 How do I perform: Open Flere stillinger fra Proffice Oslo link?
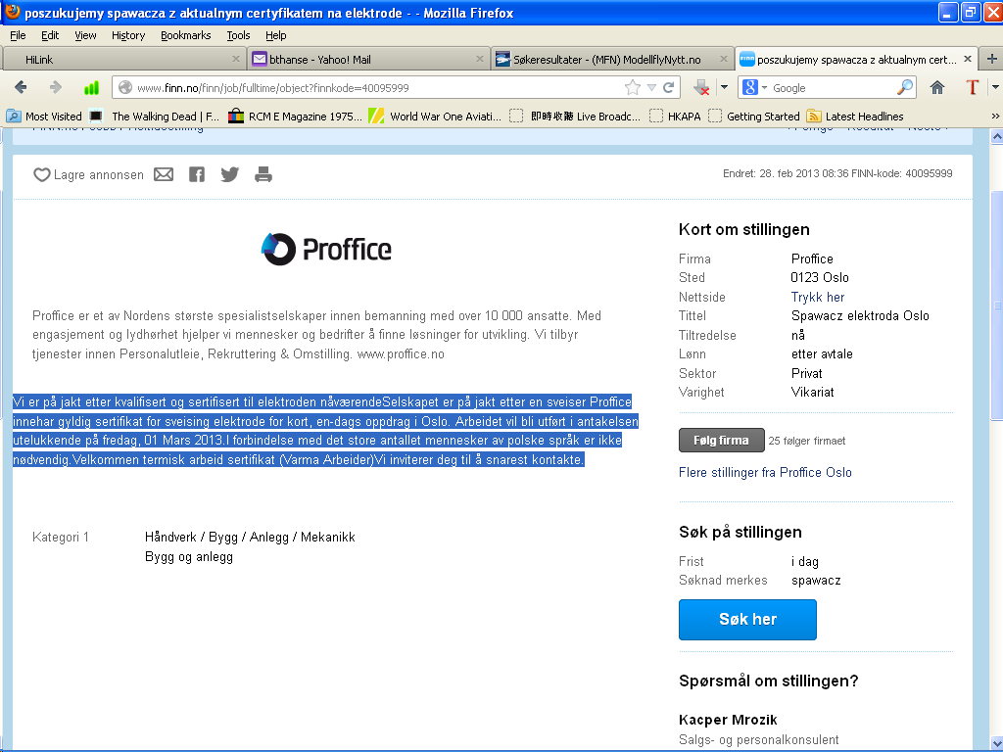765,472
